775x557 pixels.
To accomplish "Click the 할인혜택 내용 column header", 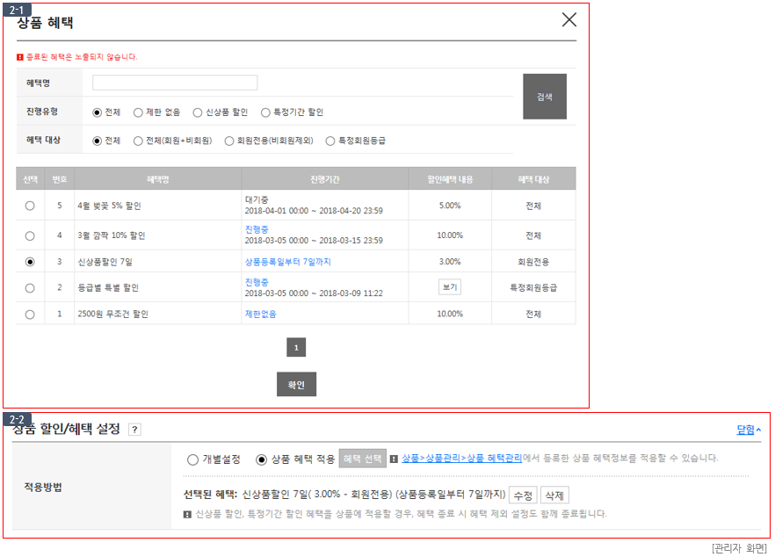I will 450,179.
